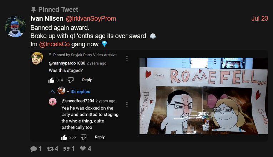The height and width of the screenshot is (157, 273).
Task: Click thumbs up on sneedfeed7204 reply
Action: [64, 137]
